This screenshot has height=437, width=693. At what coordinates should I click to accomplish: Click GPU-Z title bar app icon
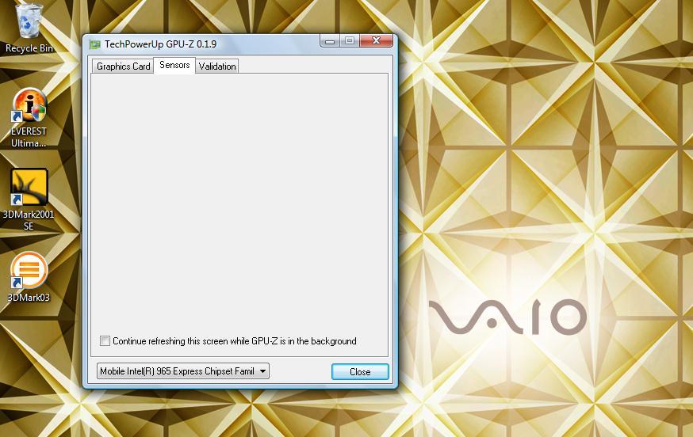click(94, 44)
